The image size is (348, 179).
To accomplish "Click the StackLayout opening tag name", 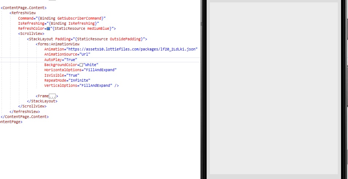I will (x=41, y=39).
